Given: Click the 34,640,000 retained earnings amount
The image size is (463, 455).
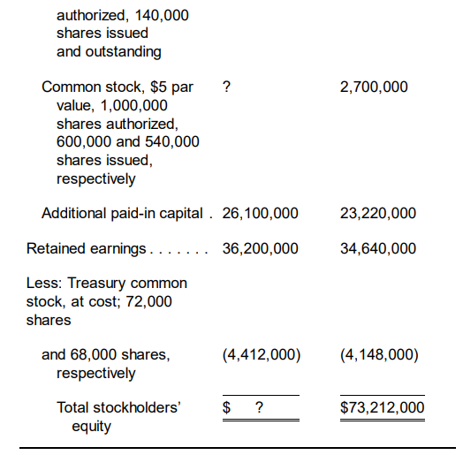Looking at the screenshot, I should [x=378, y=248].
